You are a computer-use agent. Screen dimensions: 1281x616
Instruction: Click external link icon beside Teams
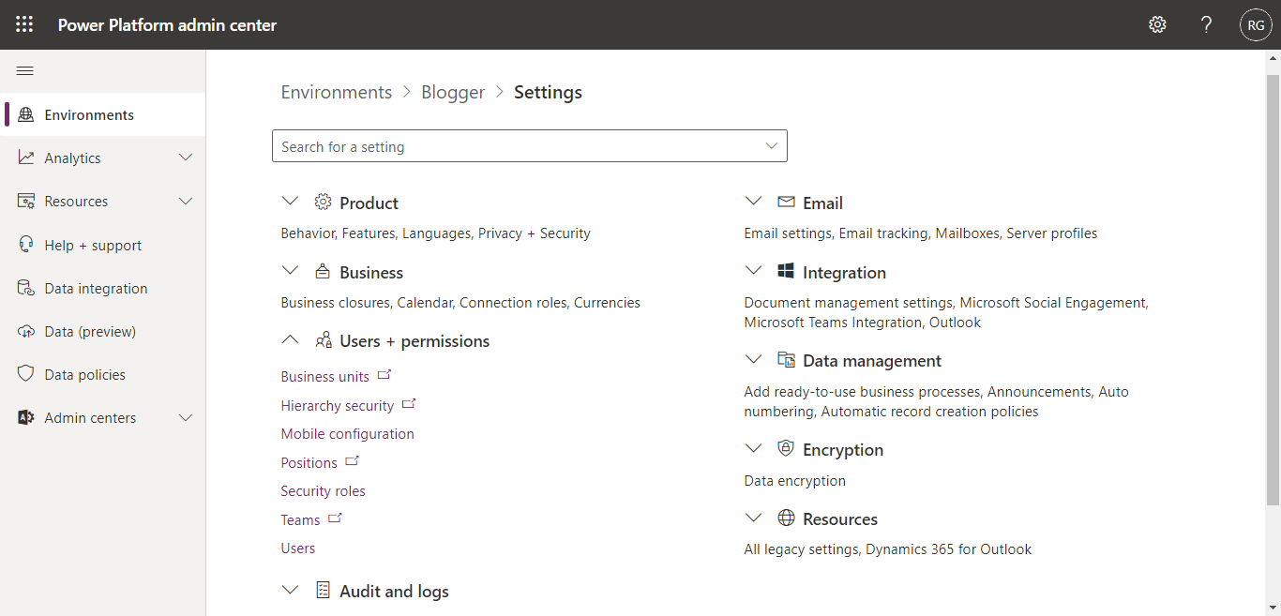[335, 518]
